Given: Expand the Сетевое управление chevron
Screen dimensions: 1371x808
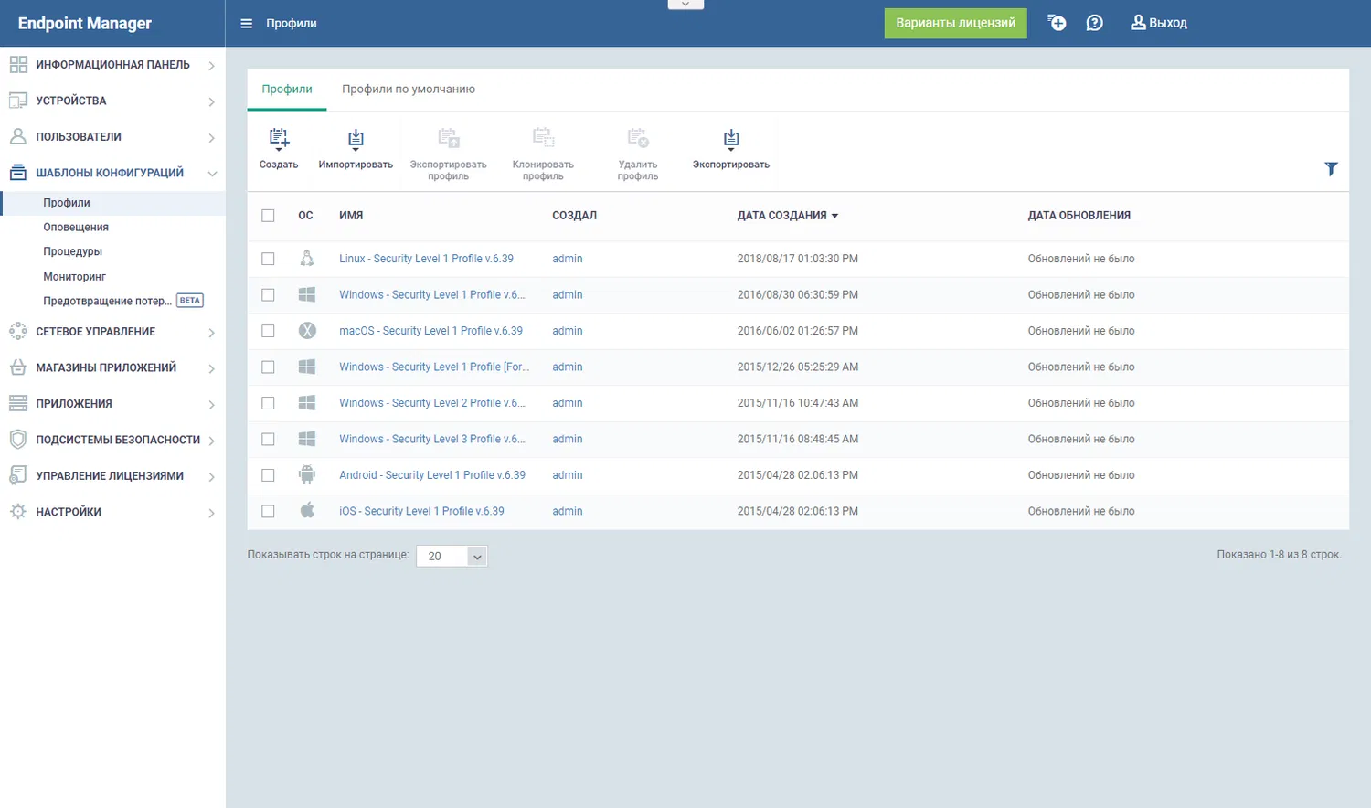Looking at the screenshot, I should 211,333.
